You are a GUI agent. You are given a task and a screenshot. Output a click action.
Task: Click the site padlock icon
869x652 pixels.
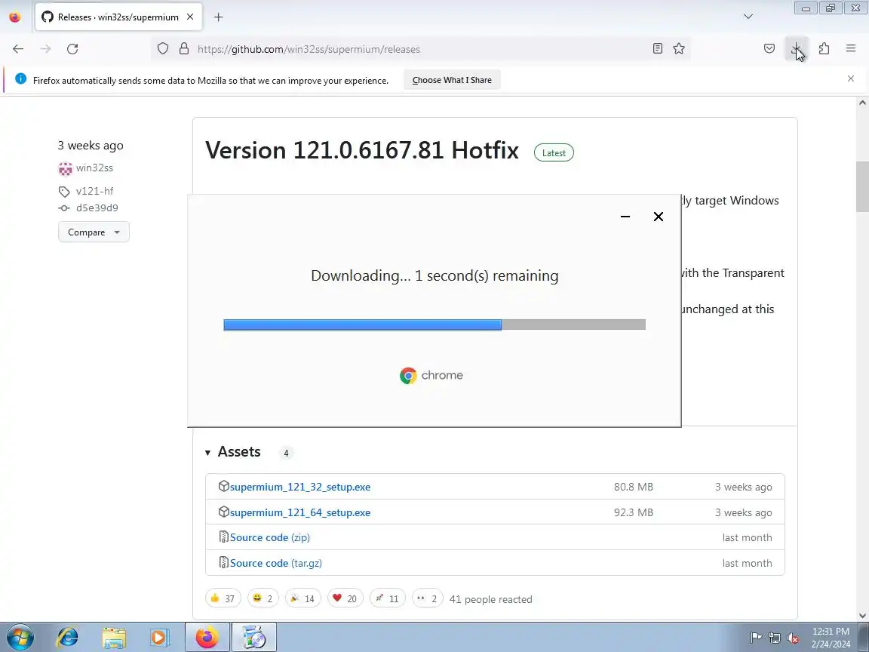pyautogui.click(x=184, y=49)
